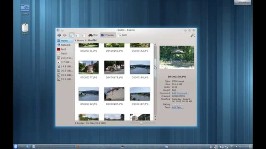Expand the arrow before Grafiki in breadcrumb
The image size is (266, 149).
pyautogui.click(x=86, y=41)
